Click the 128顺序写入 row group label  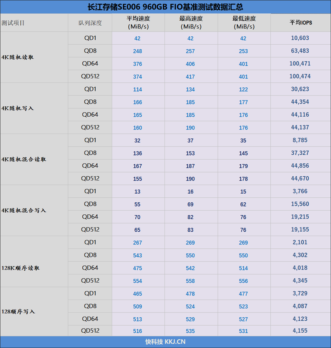[x=18, y=312]
